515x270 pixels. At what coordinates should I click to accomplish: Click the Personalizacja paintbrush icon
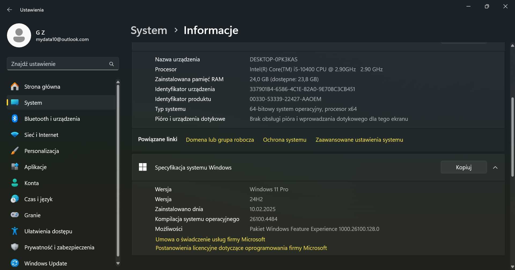pos(15,151)
